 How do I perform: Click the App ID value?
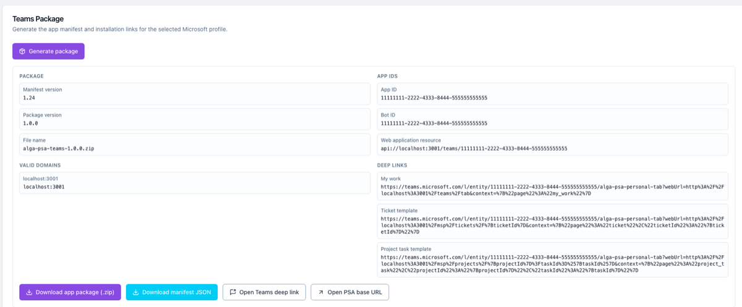click(434, 98)
